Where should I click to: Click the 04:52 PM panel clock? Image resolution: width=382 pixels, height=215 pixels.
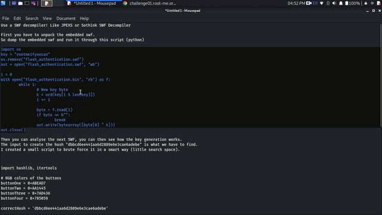(x=296, y=3)
